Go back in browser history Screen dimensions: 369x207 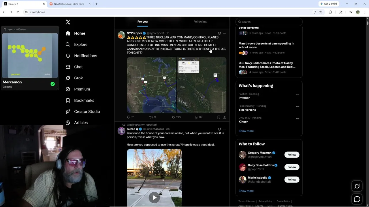pyautogui.click(x=4, y=12)
